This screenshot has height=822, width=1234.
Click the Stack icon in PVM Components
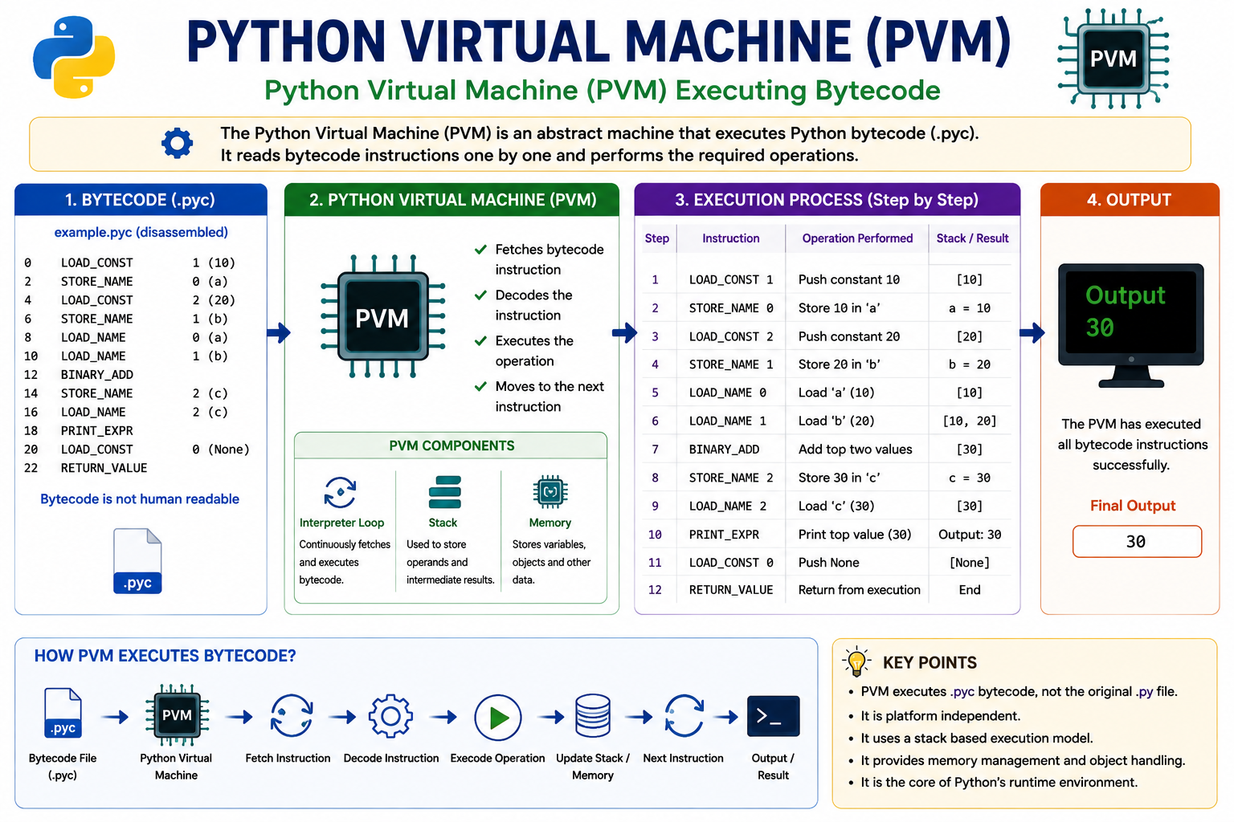(444, 492)
